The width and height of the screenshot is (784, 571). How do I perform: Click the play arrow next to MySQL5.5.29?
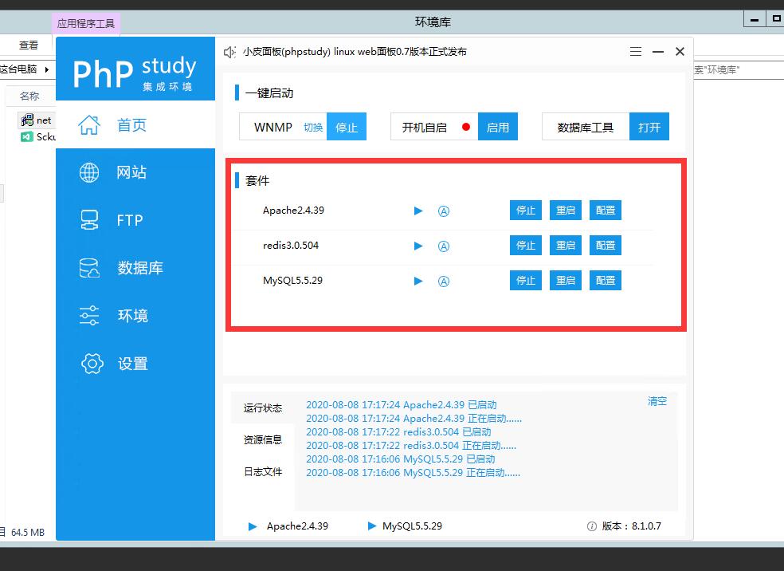point(418,281)
